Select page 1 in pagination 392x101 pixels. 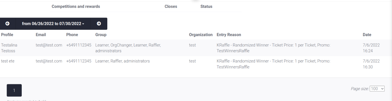point(14,90)
